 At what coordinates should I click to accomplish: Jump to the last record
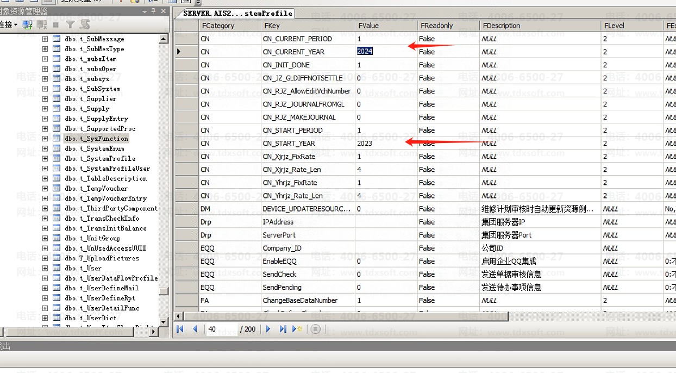[x=283, y=329]
